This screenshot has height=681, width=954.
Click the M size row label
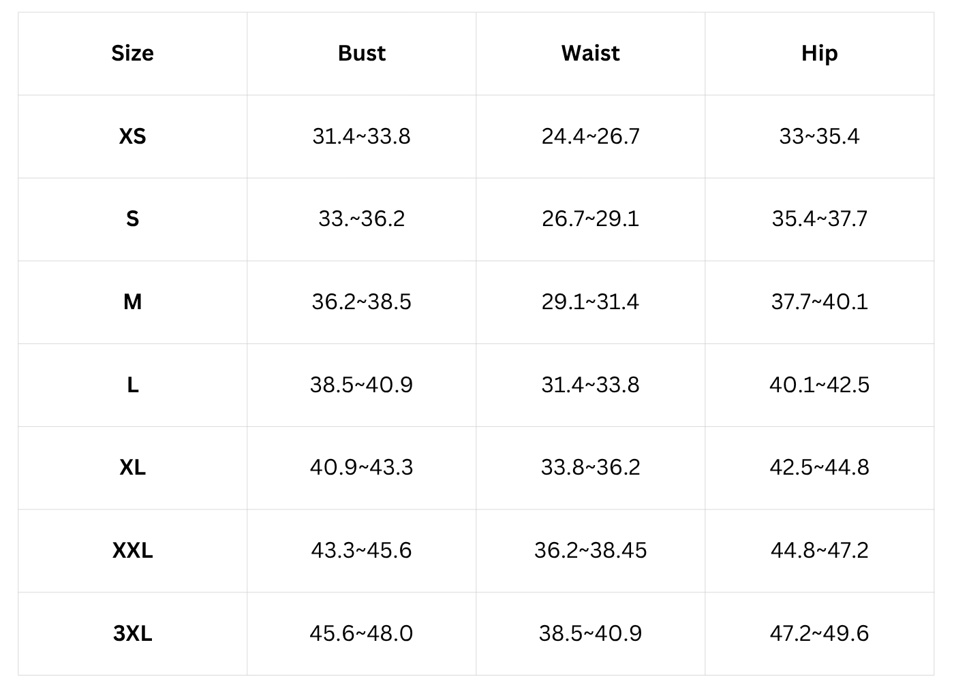[x=132, y=302]
